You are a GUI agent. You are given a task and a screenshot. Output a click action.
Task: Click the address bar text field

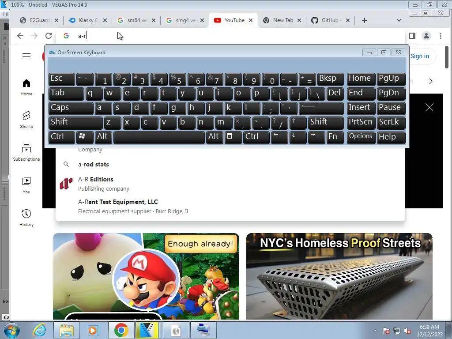click(x=230, y=36)
